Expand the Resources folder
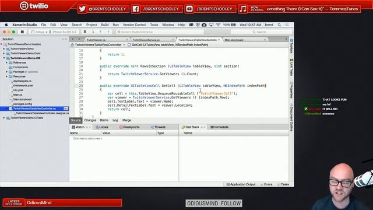The height and width of the screenshot is (210, 373). click(7, 76)
